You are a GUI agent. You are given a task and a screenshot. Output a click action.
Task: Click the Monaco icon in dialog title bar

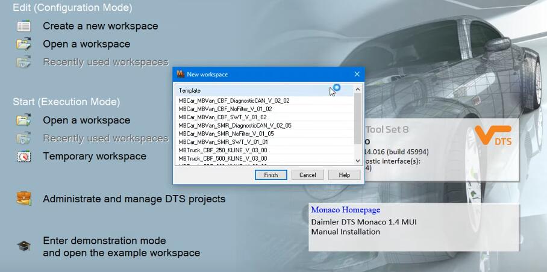point(180,74)
